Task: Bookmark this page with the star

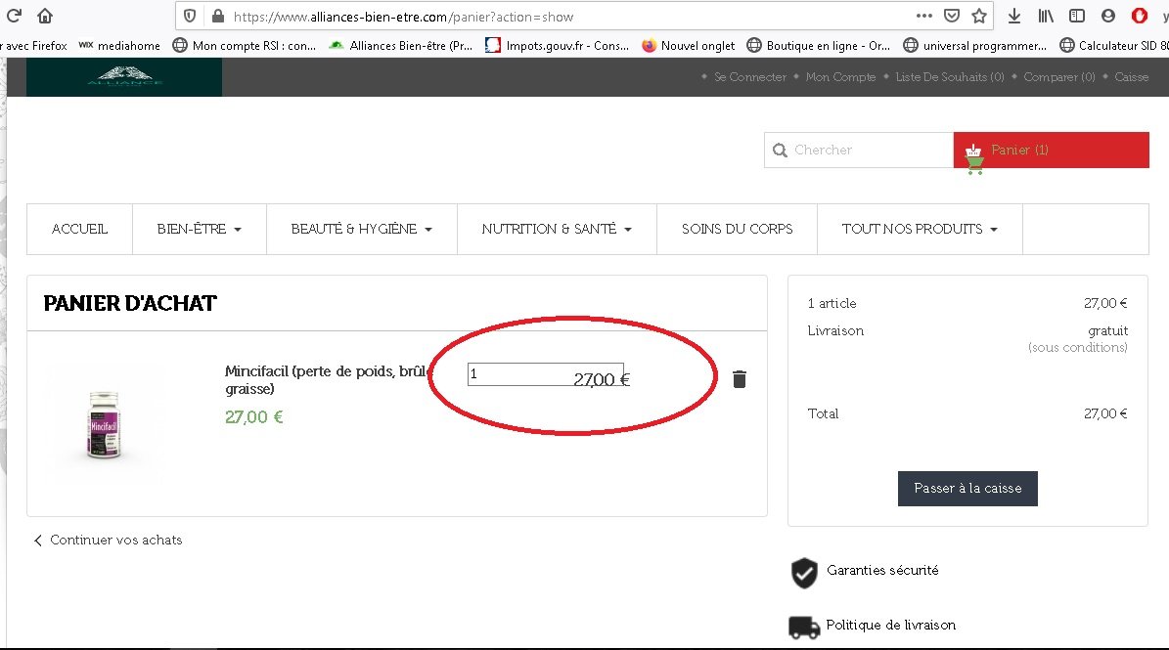Action: click(979, 16)
